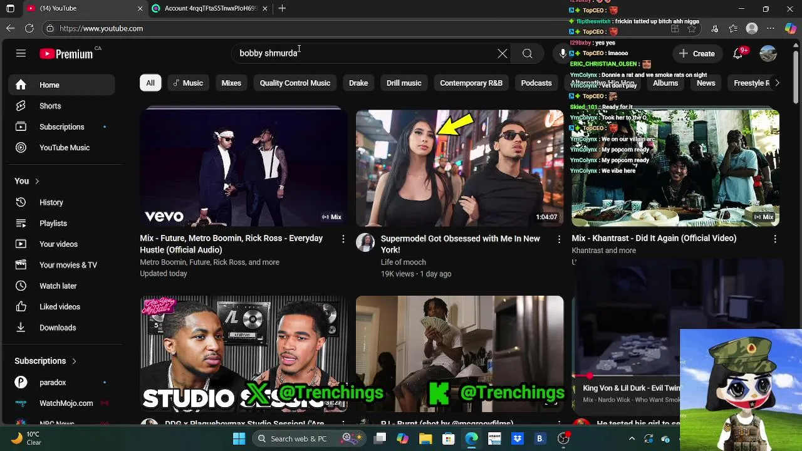Select the Music filter chip
This screenshot has height=451, width=802.
188,83
